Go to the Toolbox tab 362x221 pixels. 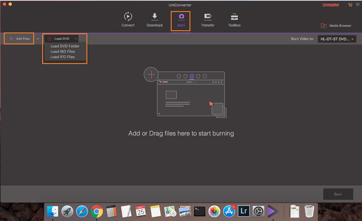(x=234, y=20)
